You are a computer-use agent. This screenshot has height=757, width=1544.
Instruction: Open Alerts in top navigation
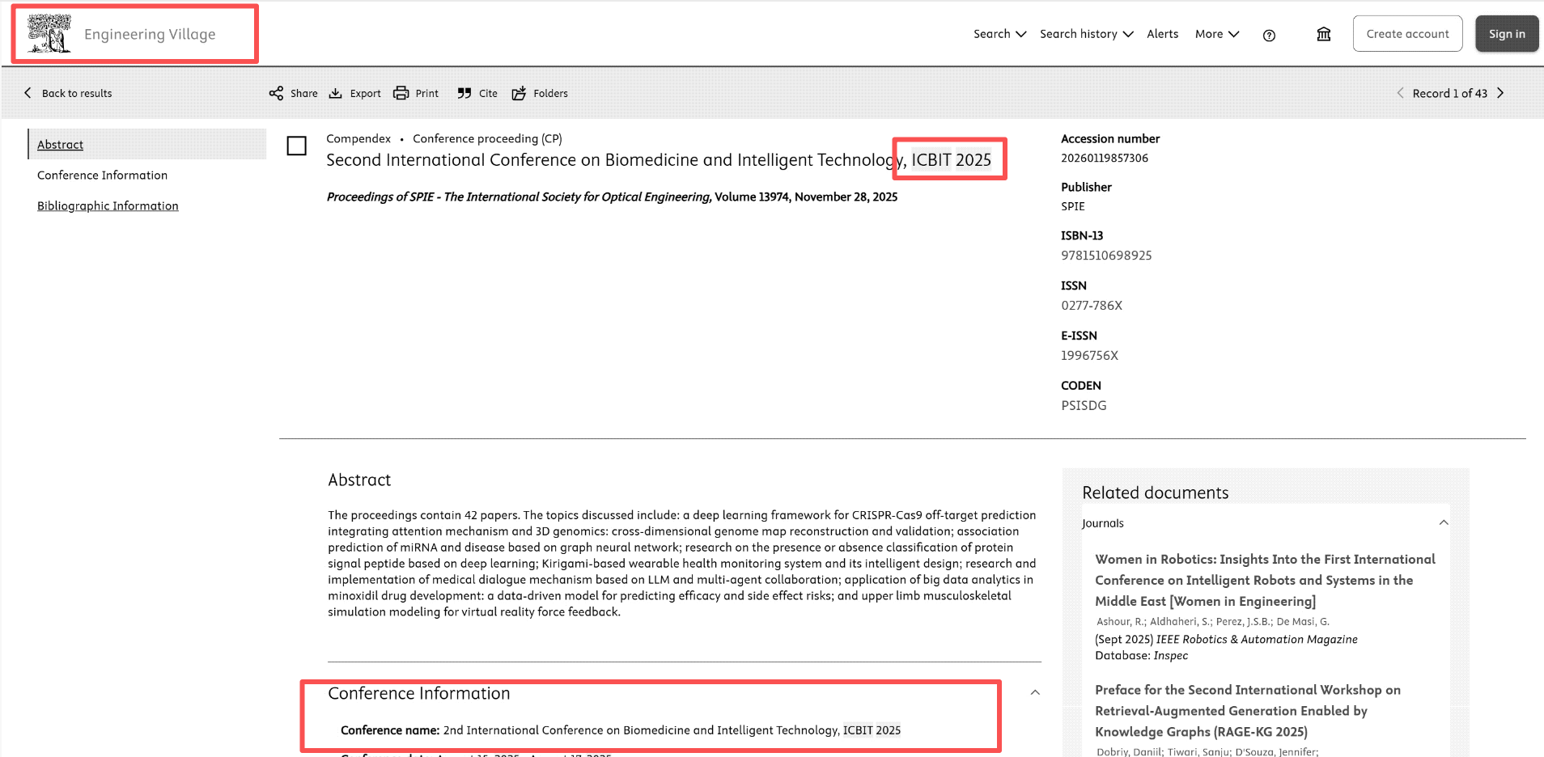(x=1162, y=34)
